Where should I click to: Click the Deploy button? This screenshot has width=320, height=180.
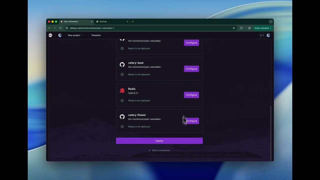click(x=159, y=141)
